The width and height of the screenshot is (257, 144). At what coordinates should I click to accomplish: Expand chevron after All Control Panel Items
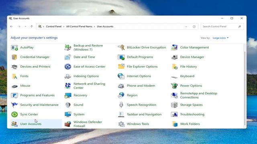(x=94, y=26)
